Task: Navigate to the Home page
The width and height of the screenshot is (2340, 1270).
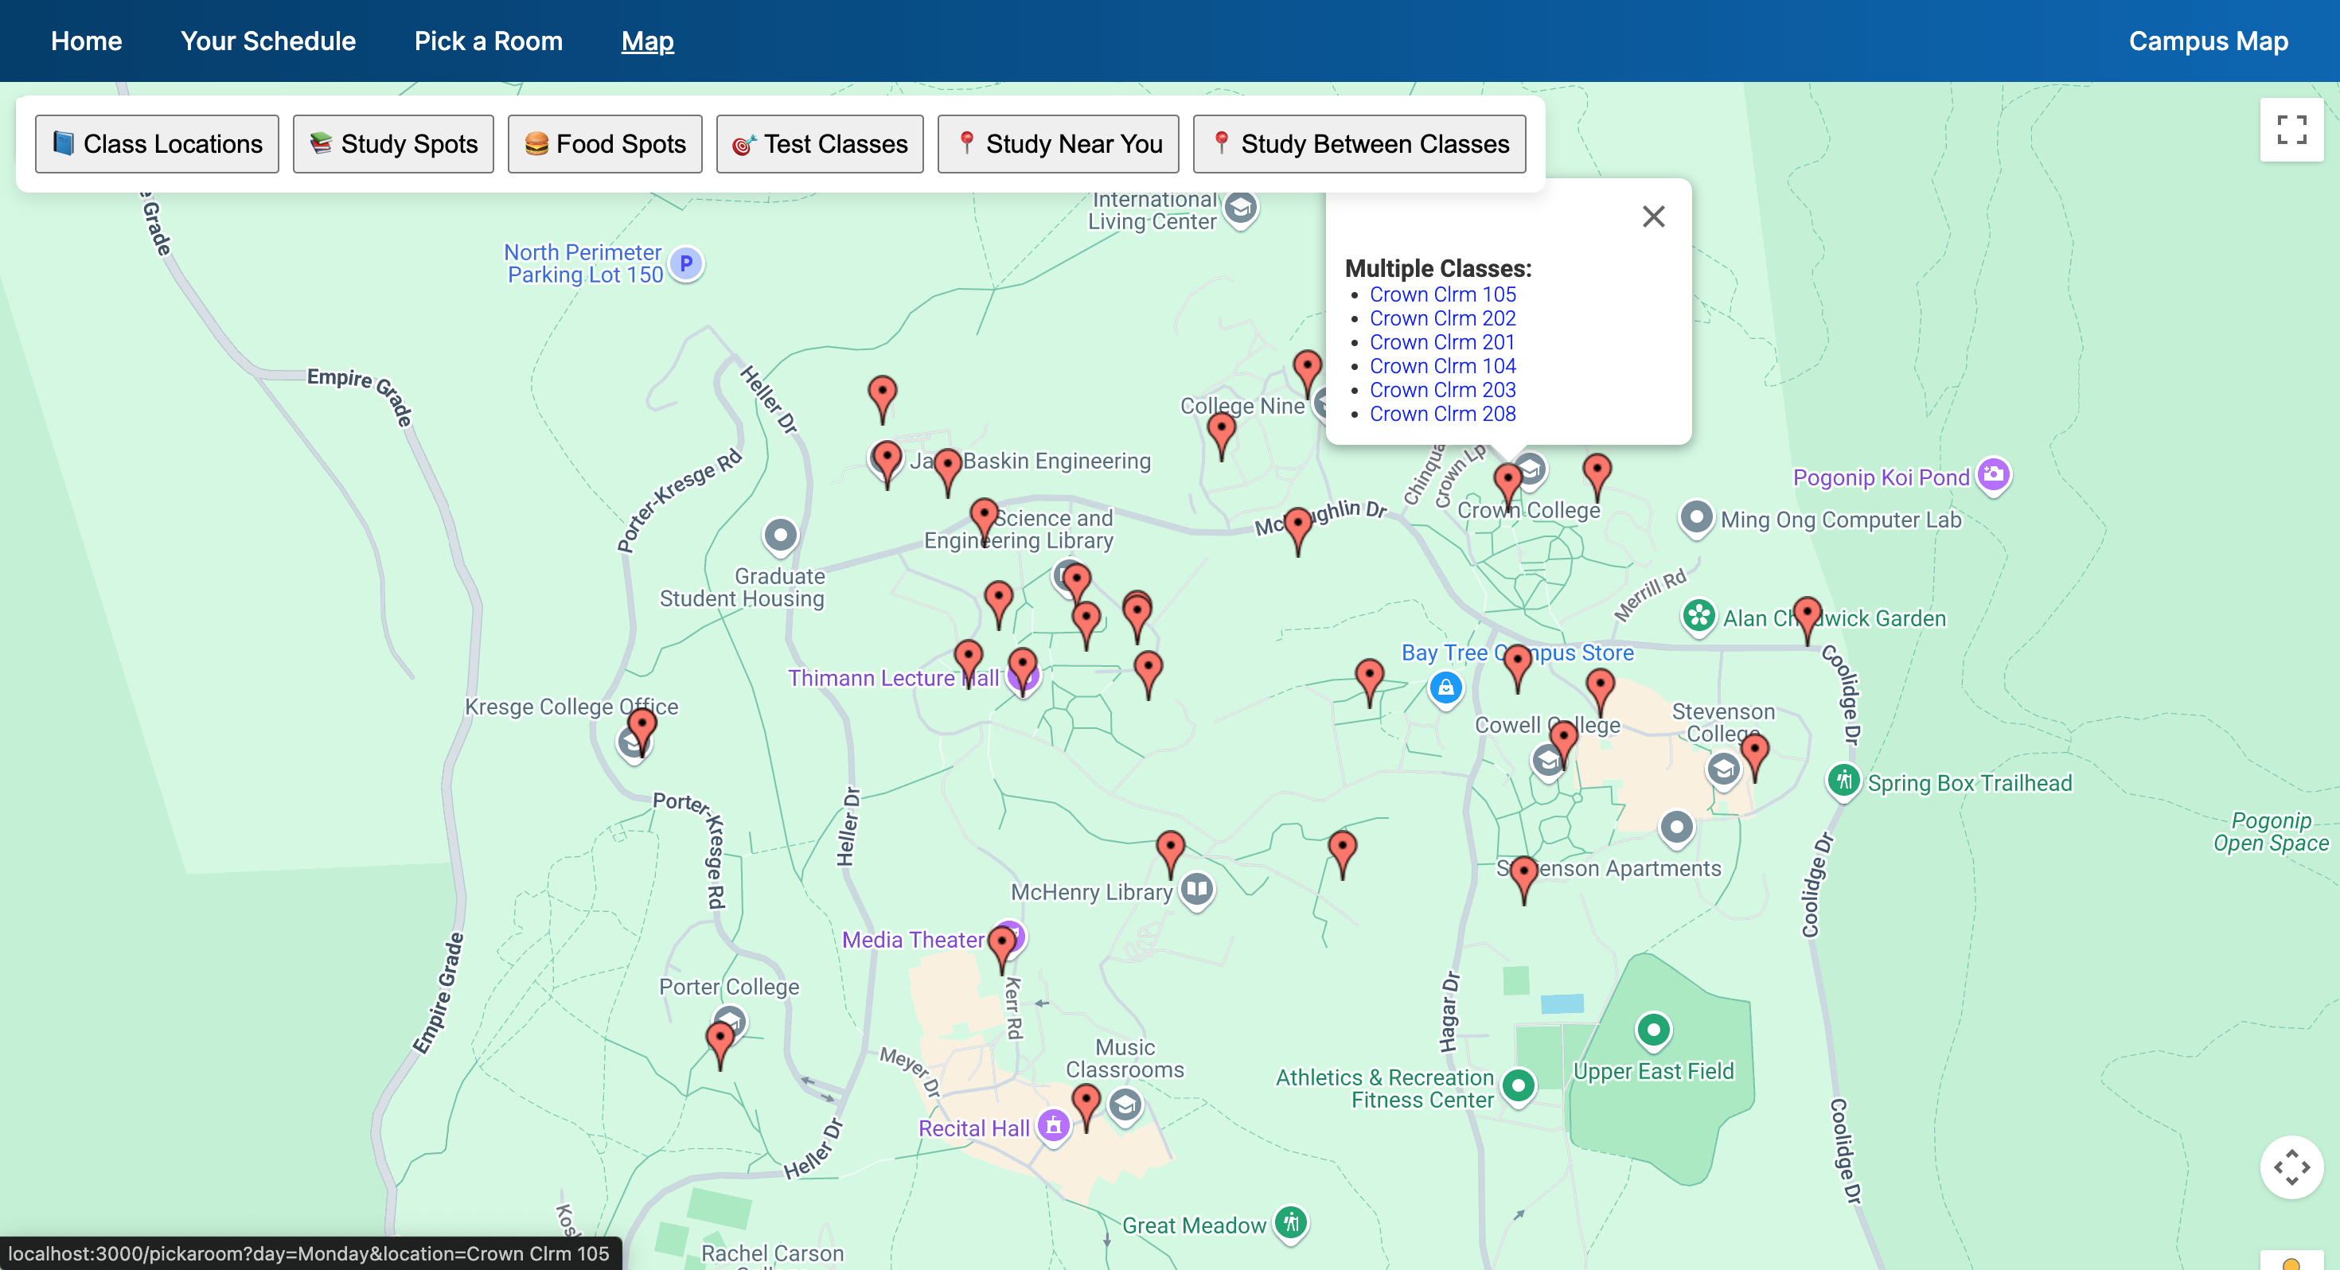Action: (x=86, y=41)
